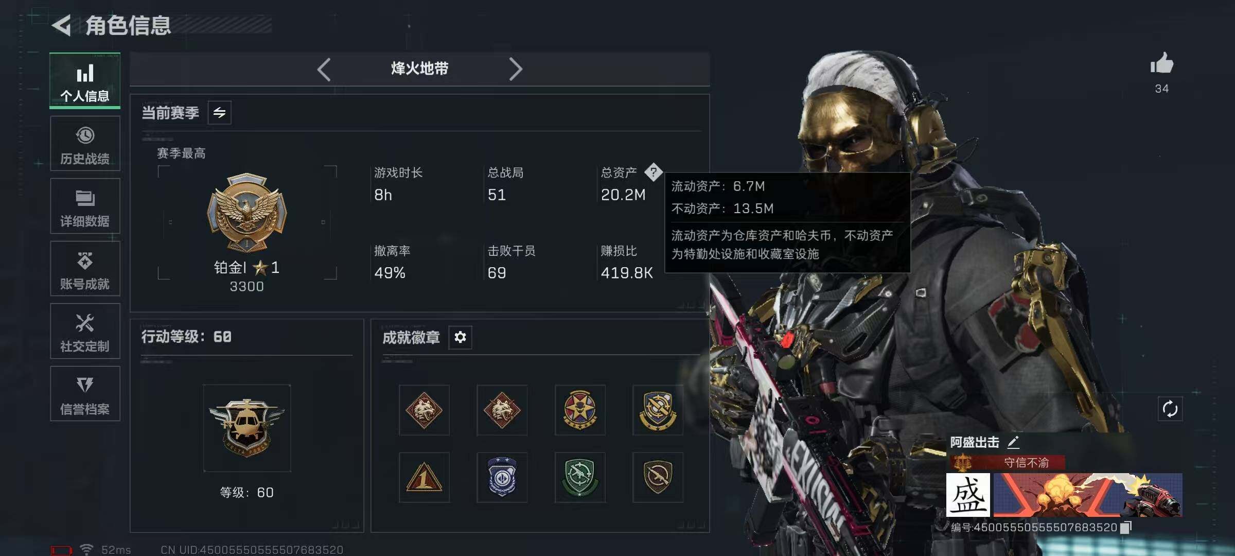Click the back arrow beside 角色信息
Viewport: 1235px width, 556px height.
coord(62,26)
